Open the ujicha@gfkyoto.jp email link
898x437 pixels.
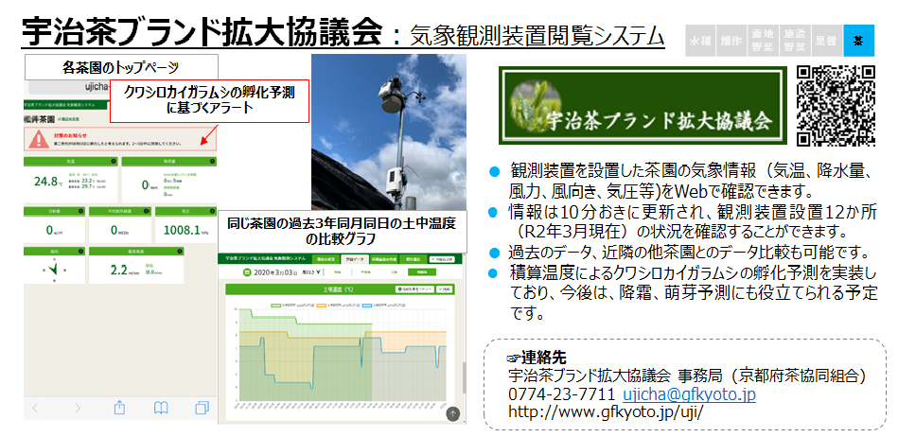[689, 394]
